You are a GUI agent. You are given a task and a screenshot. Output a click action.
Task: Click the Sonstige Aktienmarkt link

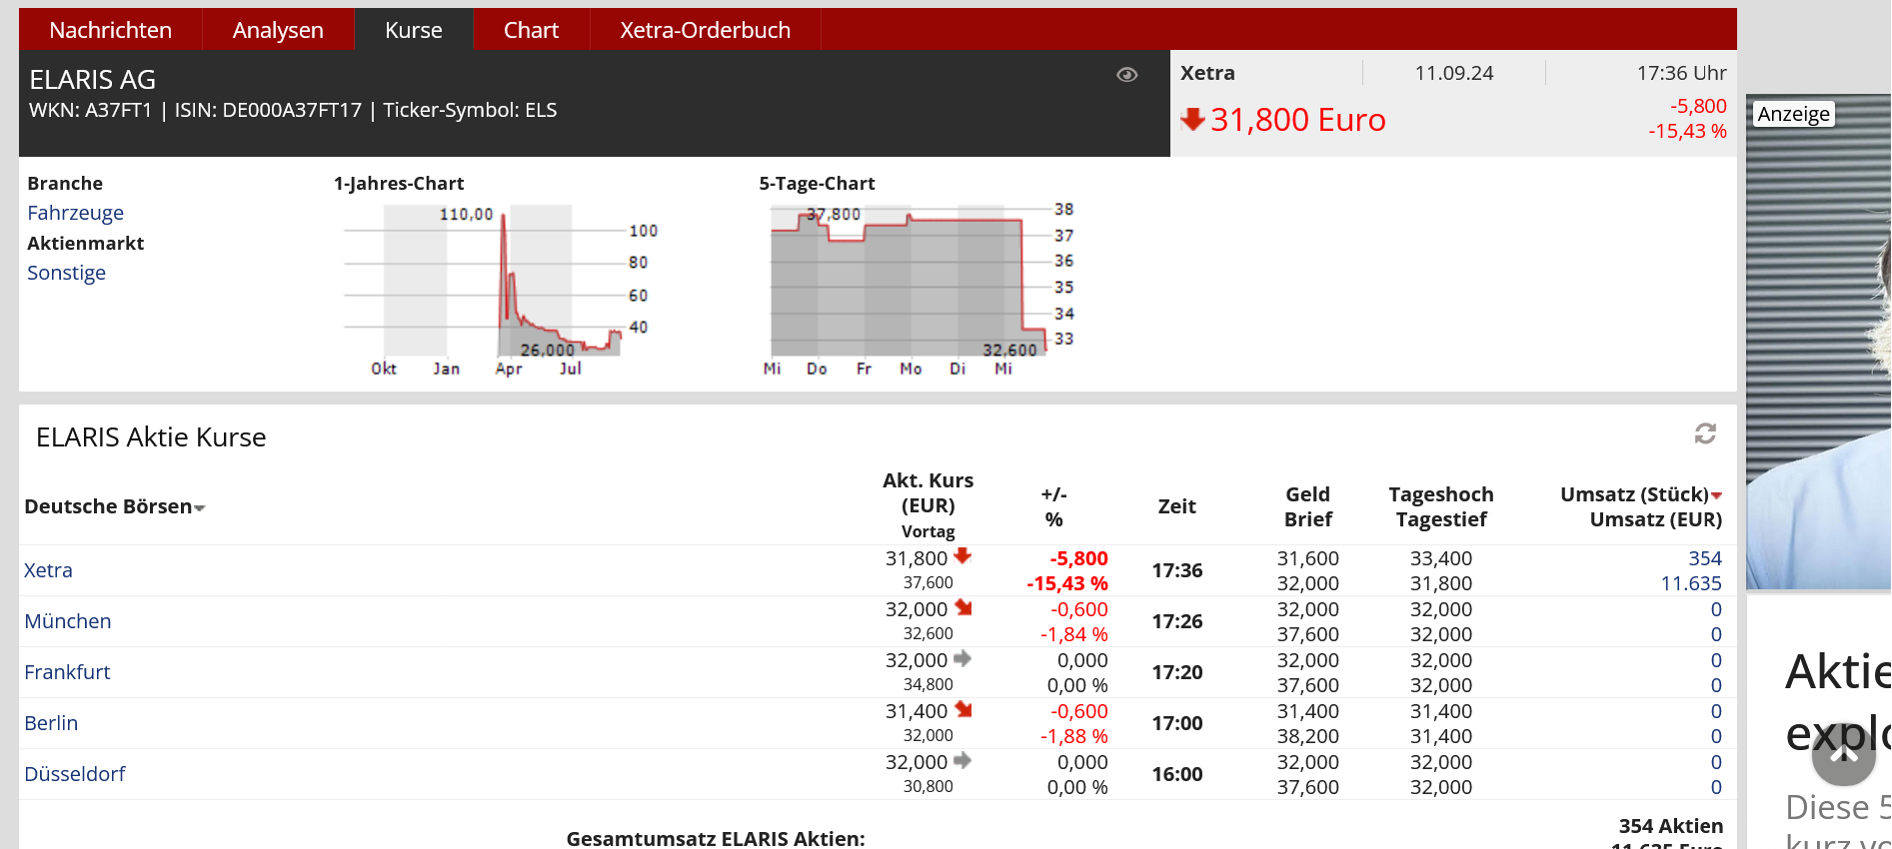[x=66, y=273]
